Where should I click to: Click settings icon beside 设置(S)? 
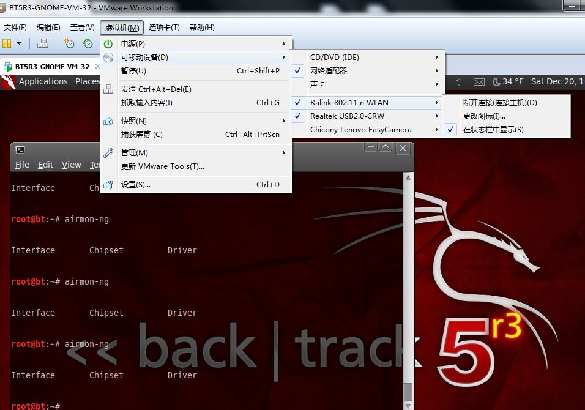click(108, 184)
